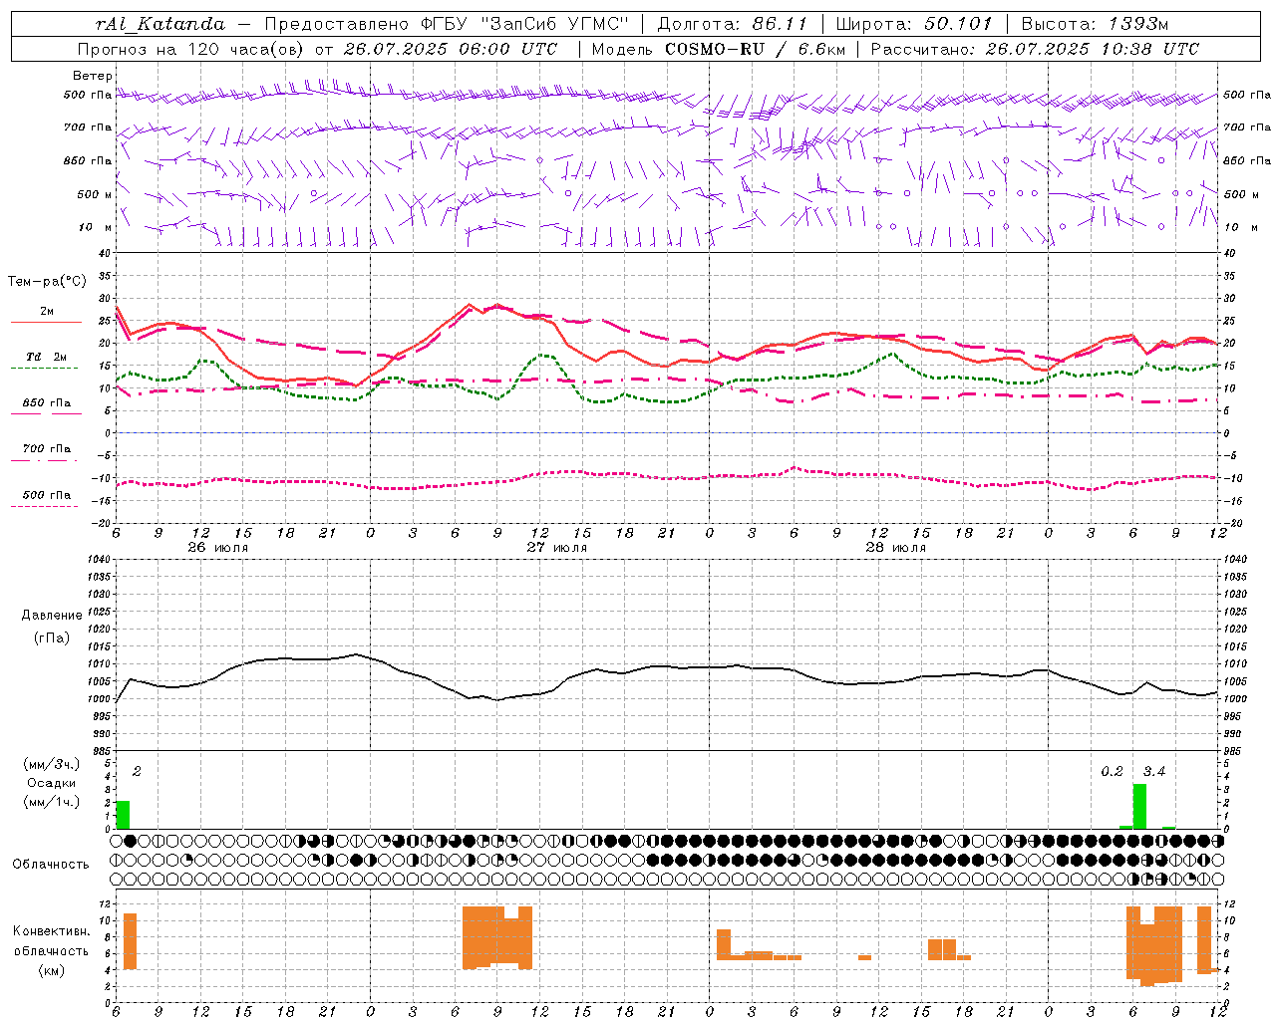Select the forecast start 26.07.2025 06:00 UTC
Viewport: 1276px width, 1020px height.
tap(450, 49)
